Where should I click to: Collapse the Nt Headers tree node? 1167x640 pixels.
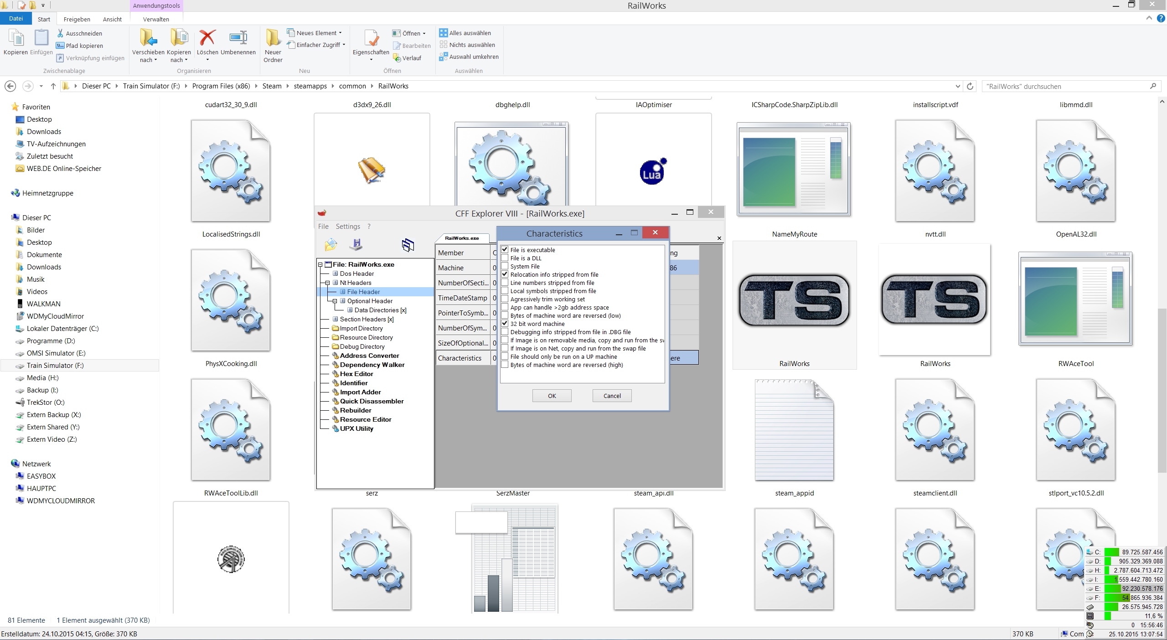(327, 283)
